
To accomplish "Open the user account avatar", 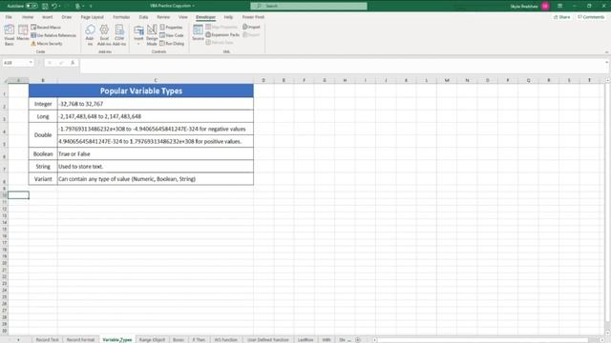I will (545, 6).
